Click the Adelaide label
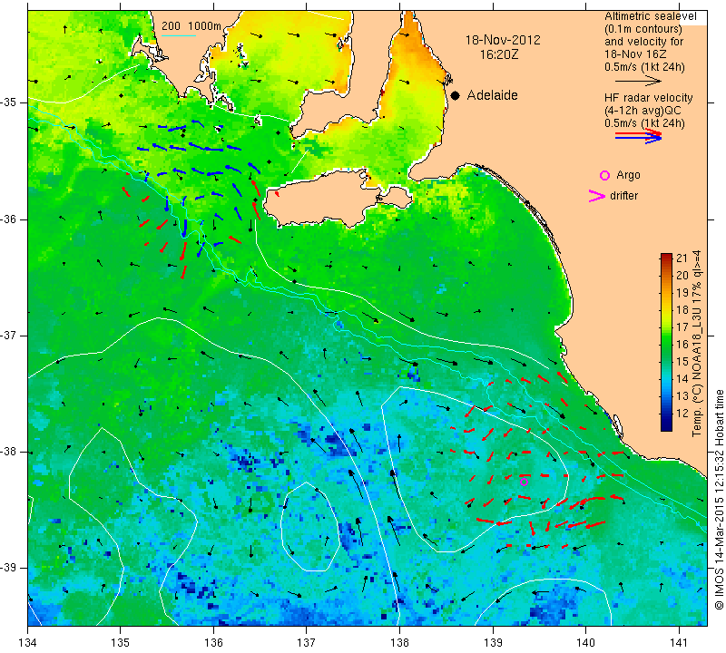The height and width of the screenshot is (653, 726). (492, 95)
